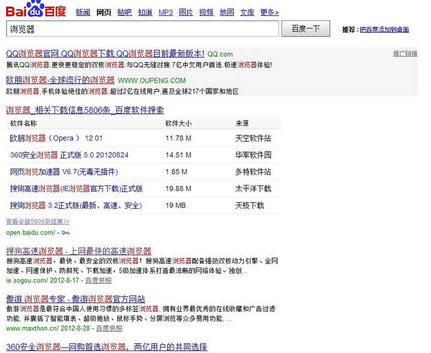Click the 天空软件站 source cell

click(x=253, y=138)
